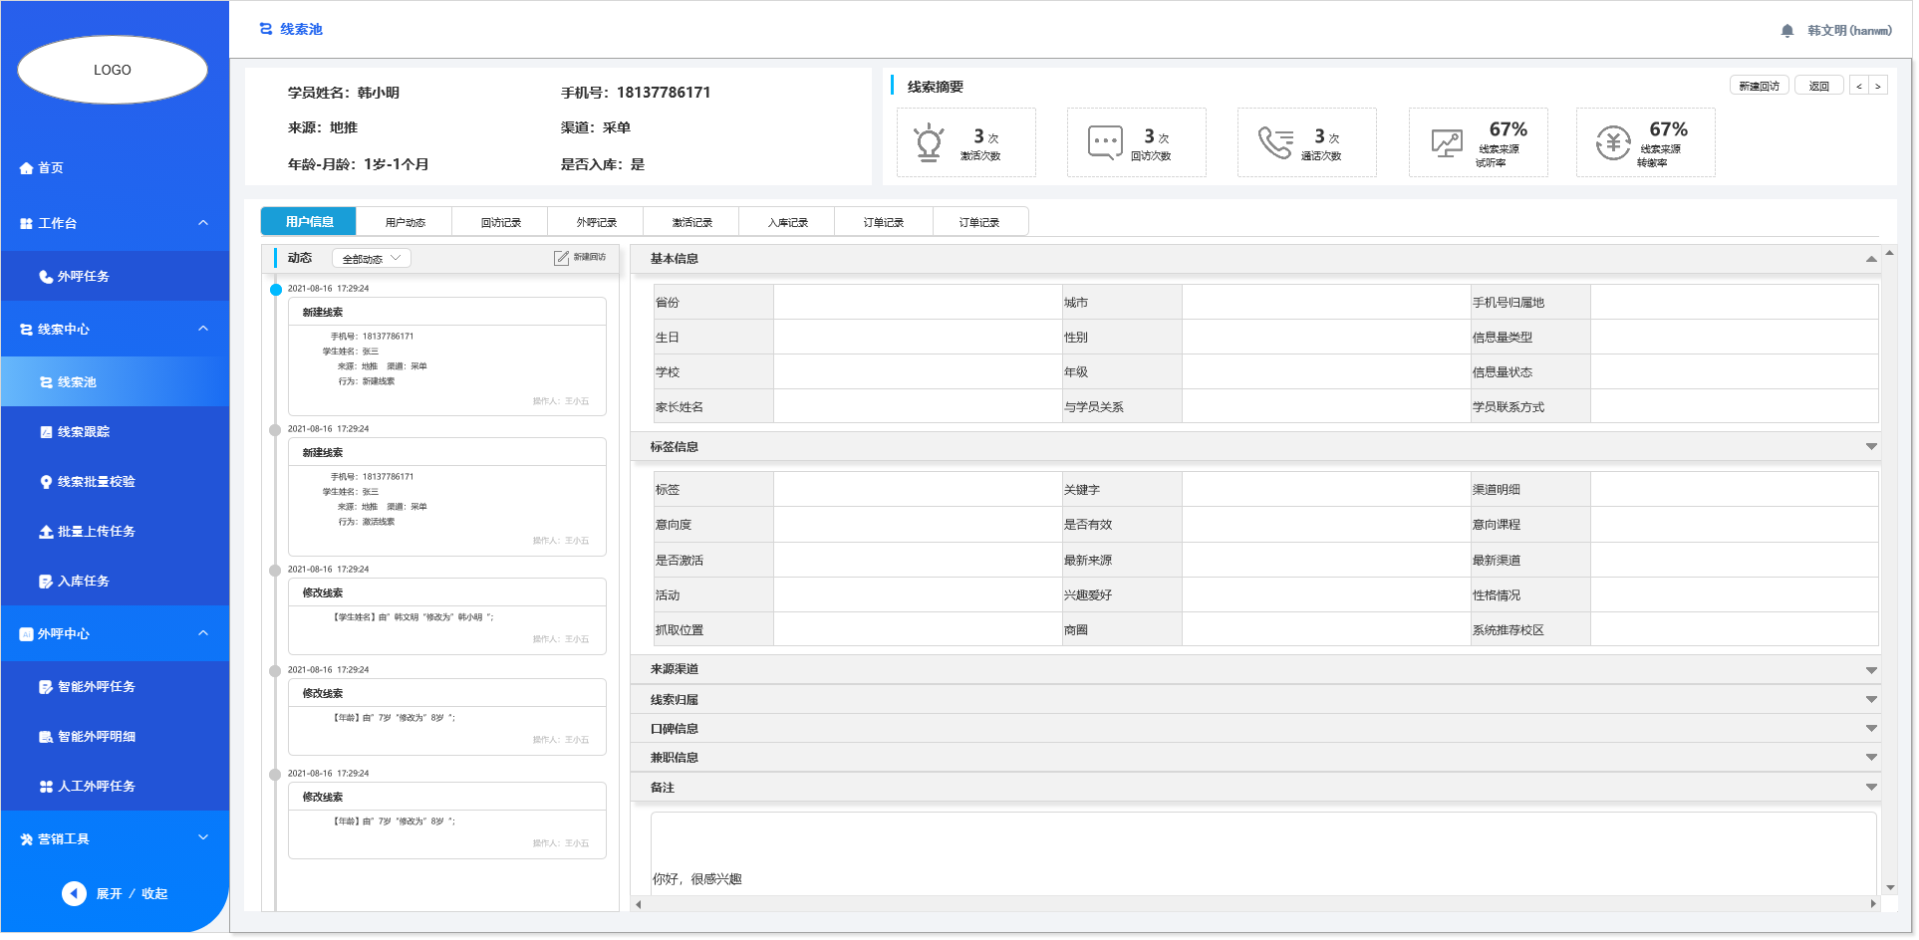Click the 展开/收起 circular arrow icon
This screenshot has width=1919, height=940.
pos(74,894)
